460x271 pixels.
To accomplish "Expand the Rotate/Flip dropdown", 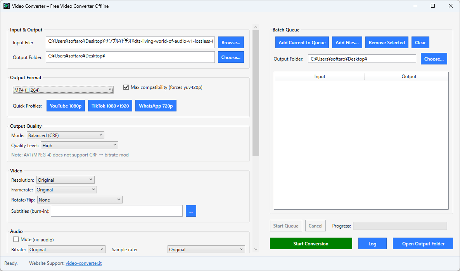I will tap(80, 200).
